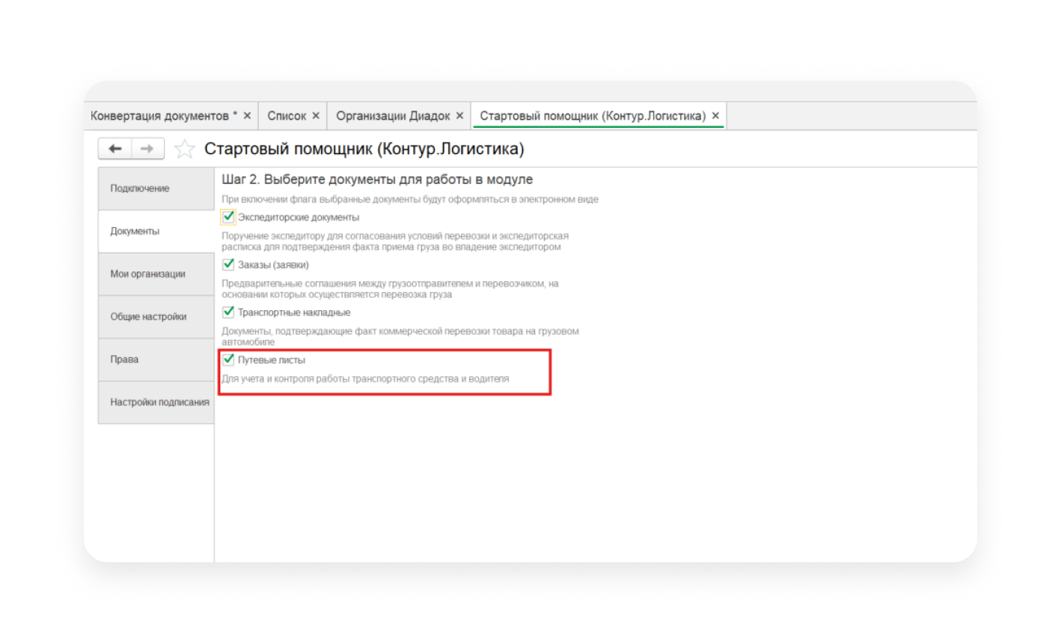The image size is (1061, 643).
Task: Click the Экспедиторские документы label
Action: pyautogui.click(x=299, y=218)
